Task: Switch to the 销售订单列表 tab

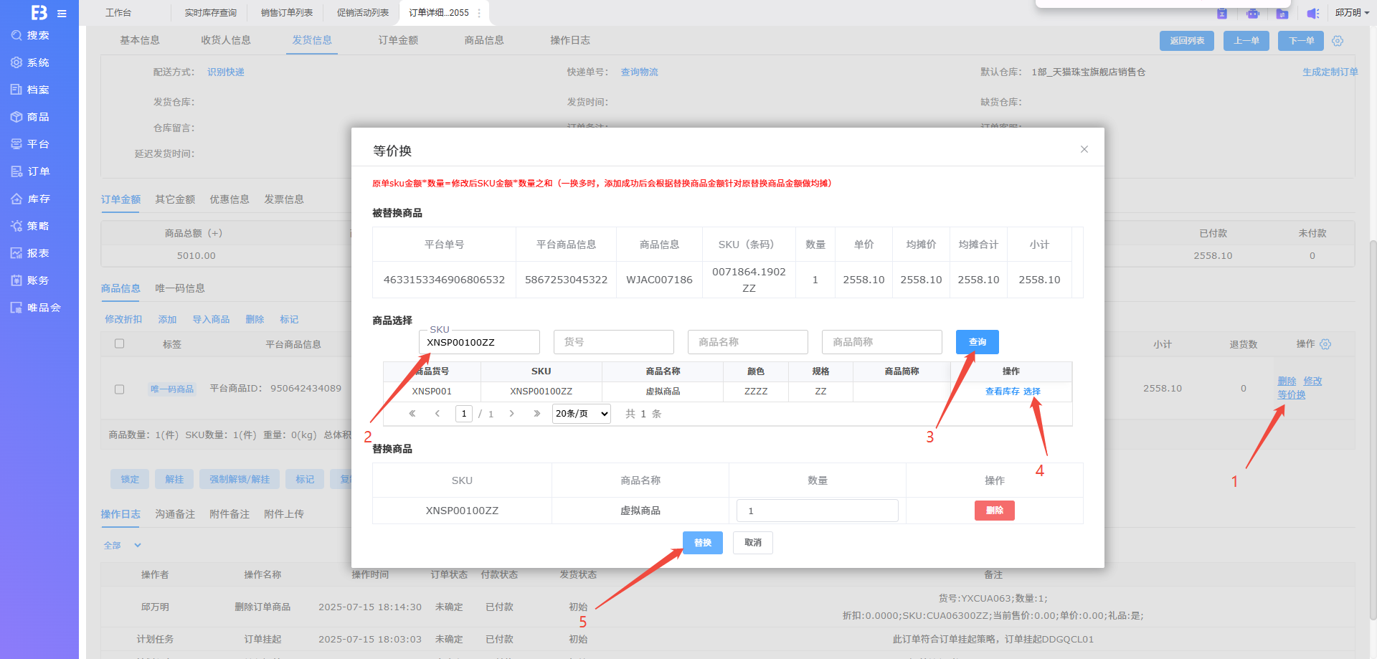Action: point(287,13)
